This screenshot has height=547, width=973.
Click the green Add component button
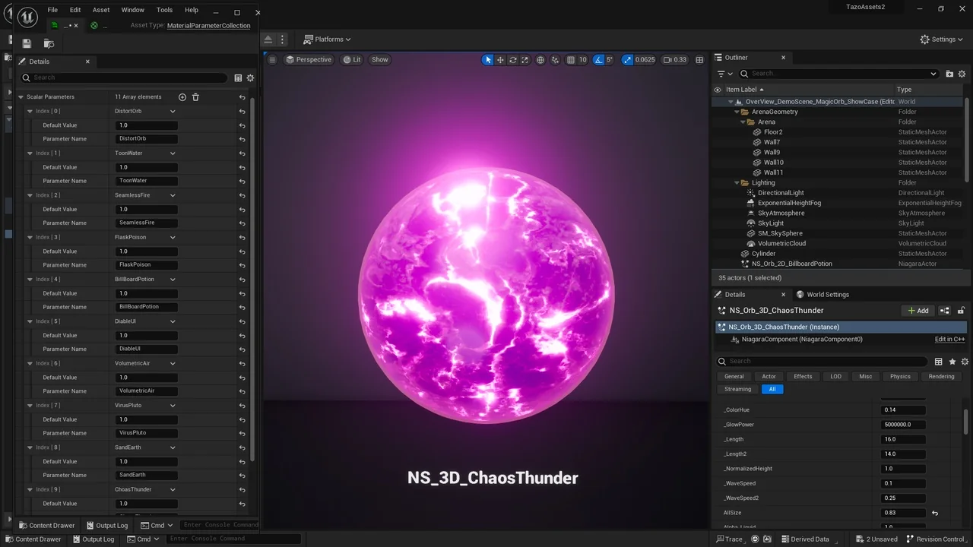pyautogui.click(x=917, y=310)
